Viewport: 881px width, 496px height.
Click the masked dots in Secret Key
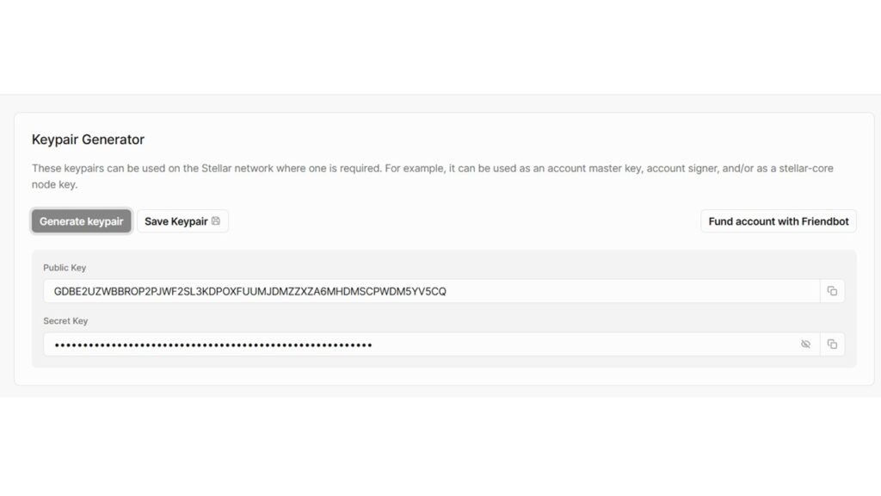pos(213,344)
